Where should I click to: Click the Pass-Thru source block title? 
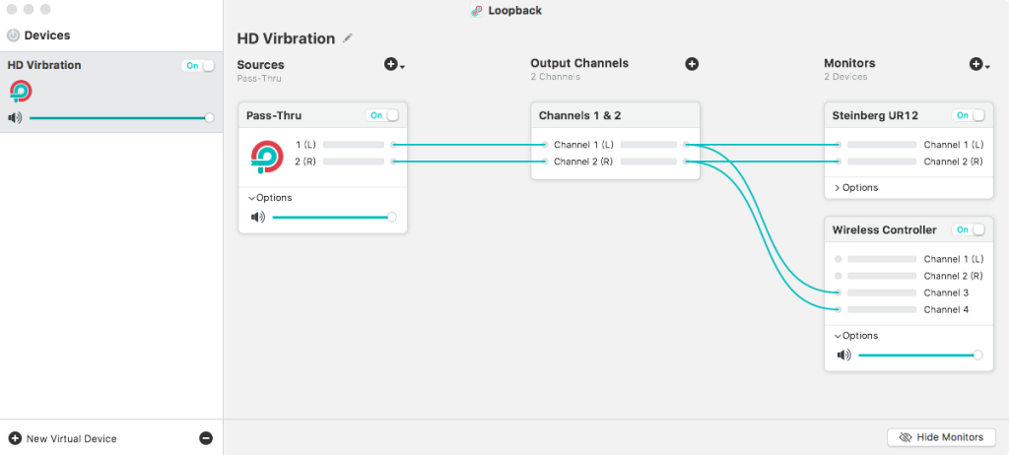(x=274, y=116)
